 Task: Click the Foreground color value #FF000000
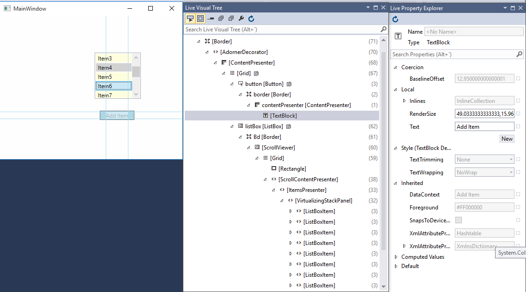tap(484, 207)
